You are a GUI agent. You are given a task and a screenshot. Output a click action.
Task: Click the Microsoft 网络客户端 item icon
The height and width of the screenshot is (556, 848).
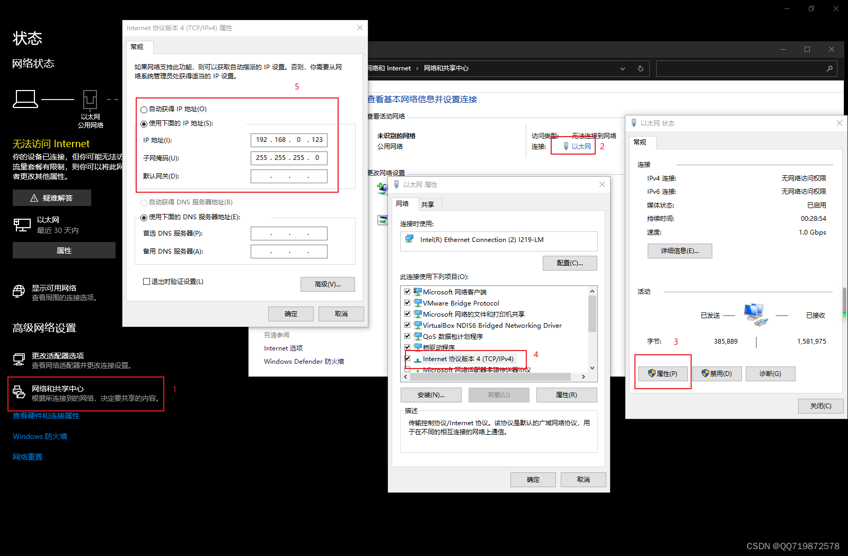coord(418,292)
